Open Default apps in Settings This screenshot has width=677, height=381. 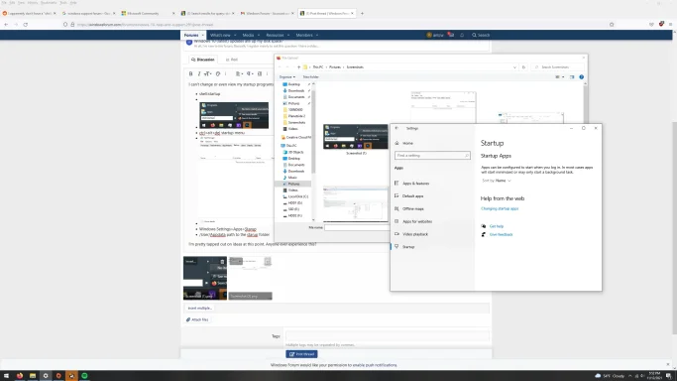click(412, 196)
